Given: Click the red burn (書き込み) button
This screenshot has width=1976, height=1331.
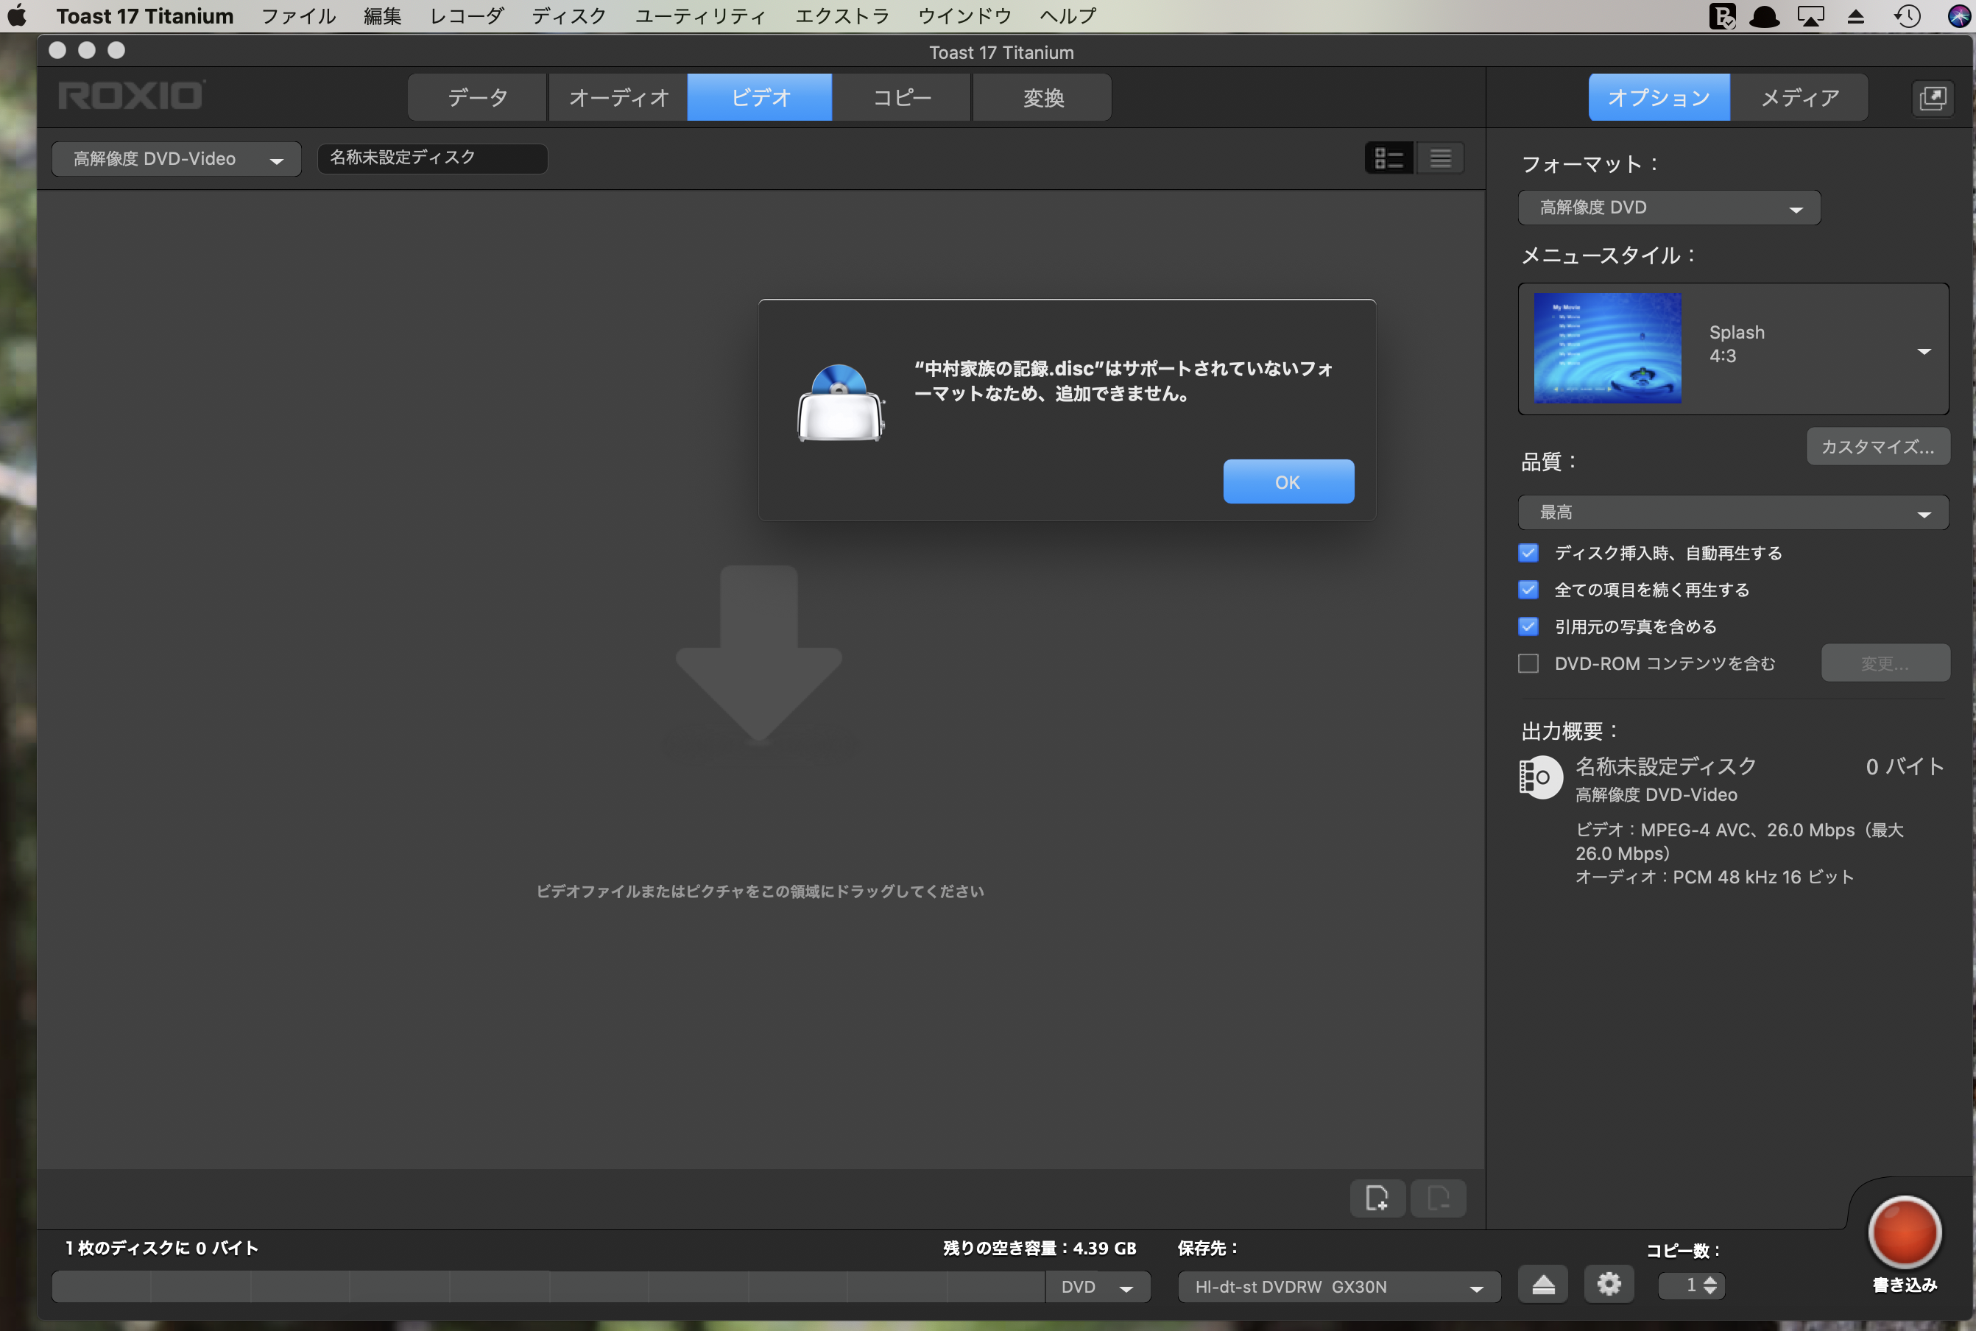Looking at the screenshot, I should (x=1904, y=1232).
